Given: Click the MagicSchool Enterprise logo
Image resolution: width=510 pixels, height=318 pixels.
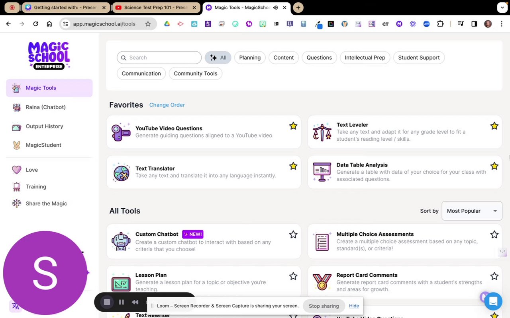Looking at the screenshot, I should (49, 55).
